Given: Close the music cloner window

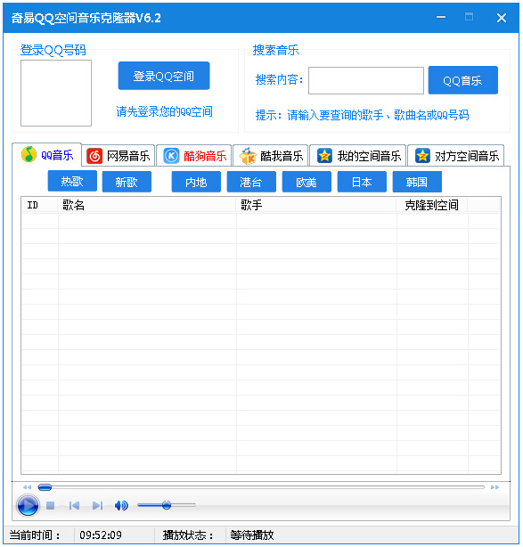Looking at the screenshot, I should tap(502, 18).
